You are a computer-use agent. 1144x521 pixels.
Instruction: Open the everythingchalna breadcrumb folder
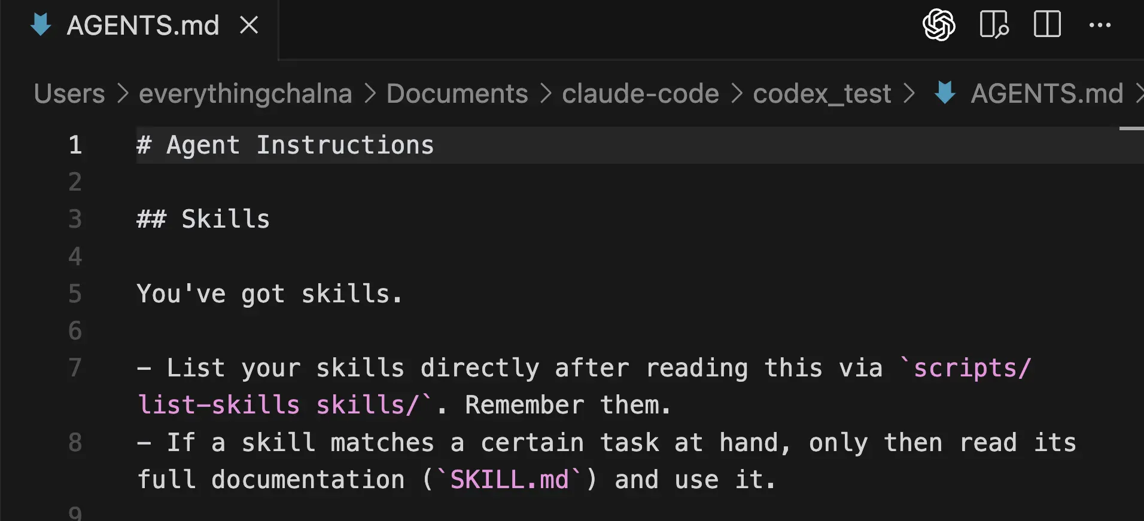[x=245, y=94]
